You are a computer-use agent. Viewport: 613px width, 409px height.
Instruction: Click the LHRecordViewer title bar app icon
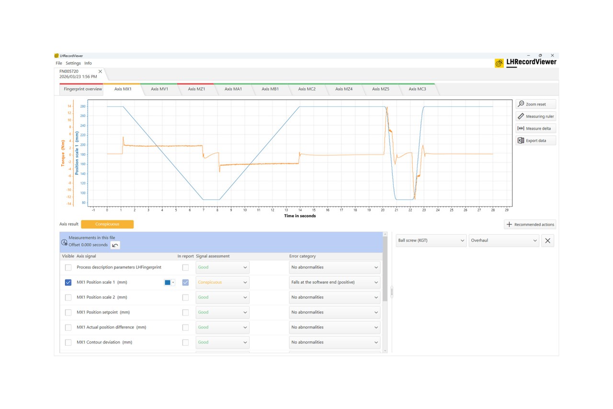click(x=57, y=56)
